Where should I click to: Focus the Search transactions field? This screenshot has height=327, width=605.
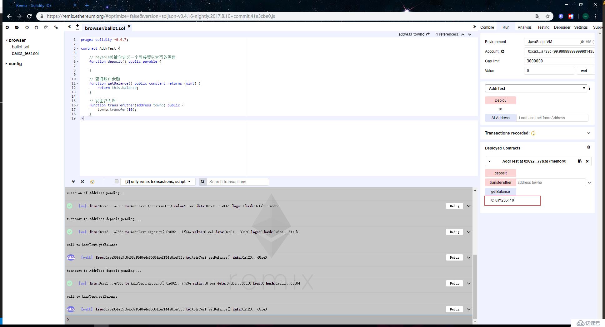pos(237,182)
